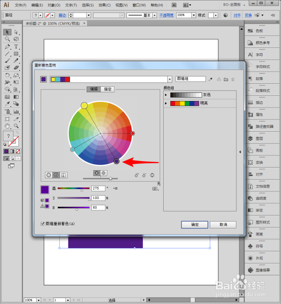Set the toolbox fill to None
Screen dimensions: 281x304
coord(18,151)
